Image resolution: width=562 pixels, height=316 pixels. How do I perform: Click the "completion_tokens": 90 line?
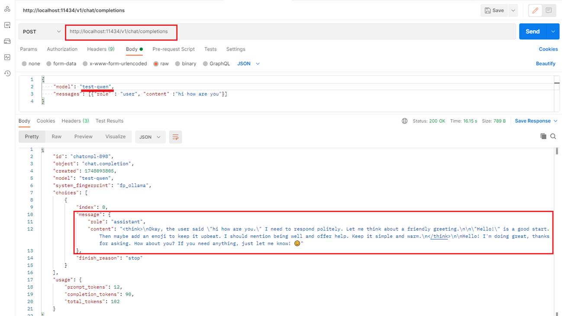click(x=99, y=294)
